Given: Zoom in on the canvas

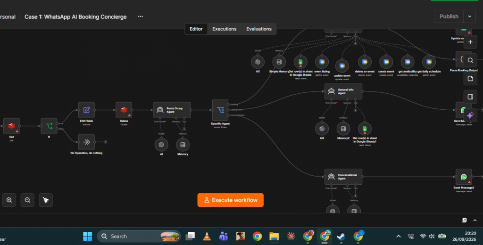Looking at the screenshot, I should click(x=9, y=200).
